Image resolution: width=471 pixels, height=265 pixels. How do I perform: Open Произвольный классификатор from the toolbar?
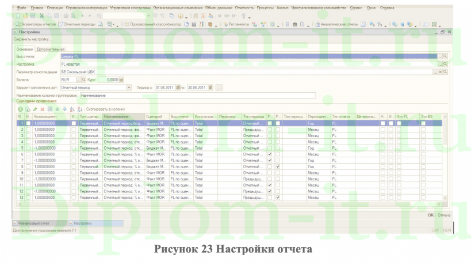tap(153, 24)
